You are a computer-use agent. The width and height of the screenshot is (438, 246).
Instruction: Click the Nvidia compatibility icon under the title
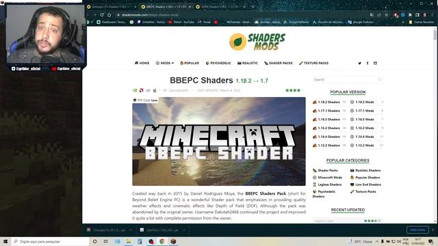[x=135, y=90]
